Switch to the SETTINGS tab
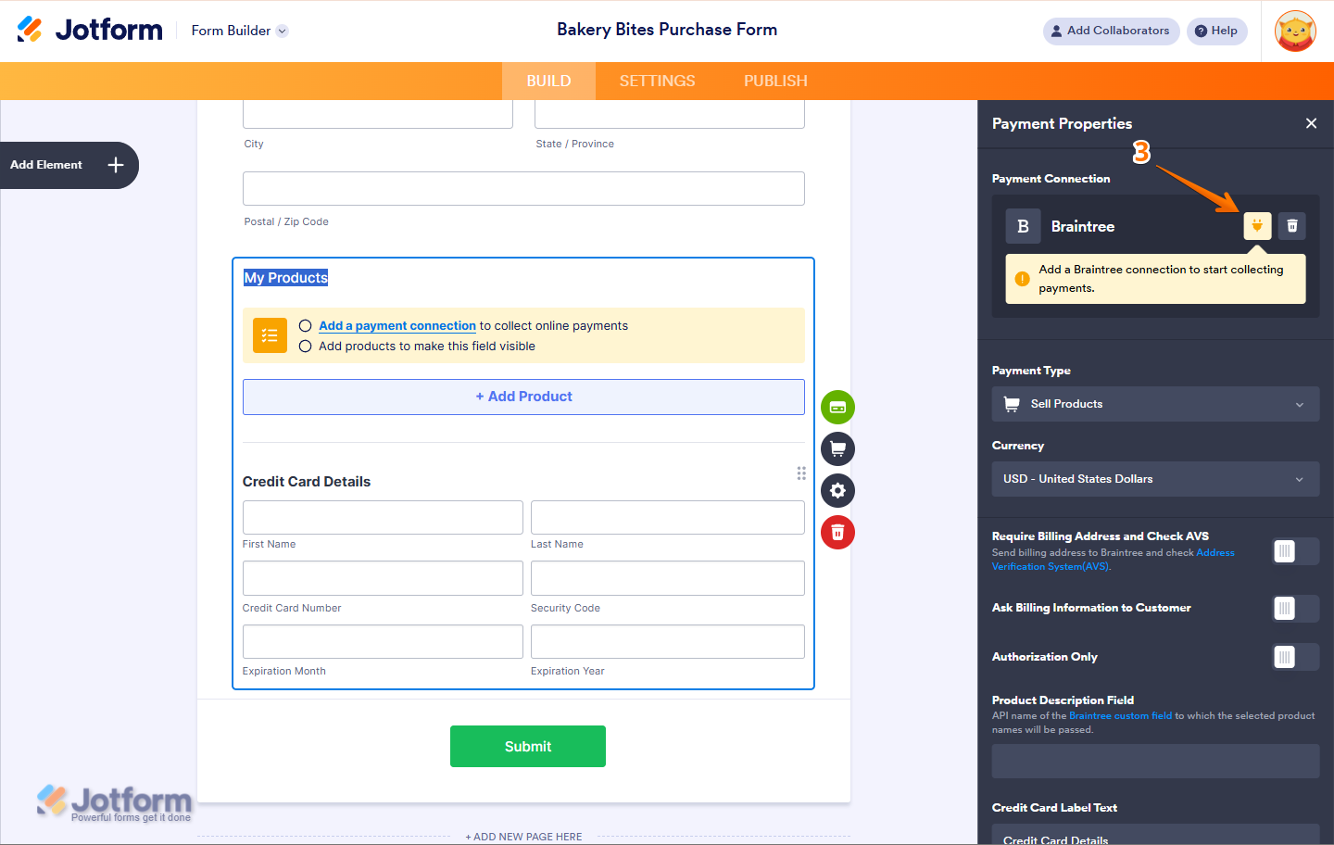 (x=657, y=81)
